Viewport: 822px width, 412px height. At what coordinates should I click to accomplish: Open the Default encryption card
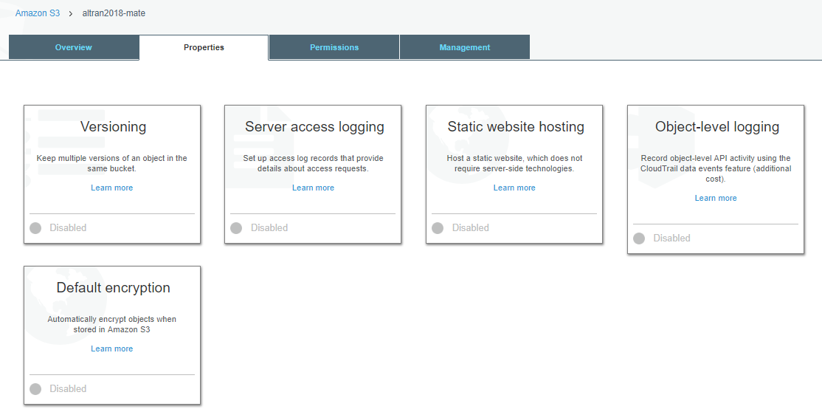click(112, 335)
